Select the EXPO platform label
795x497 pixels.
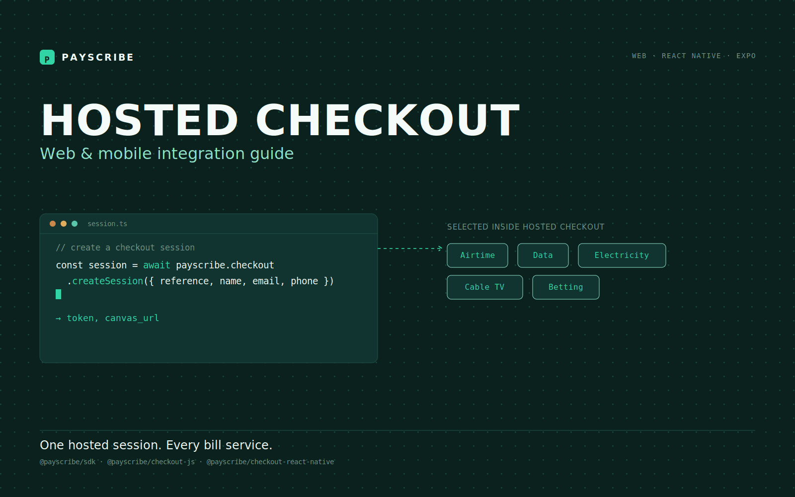746,56
